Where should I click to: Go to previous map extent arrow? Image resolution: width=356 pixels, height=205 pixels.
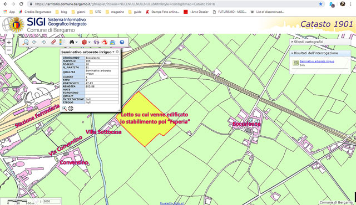[x=34, y=42]
